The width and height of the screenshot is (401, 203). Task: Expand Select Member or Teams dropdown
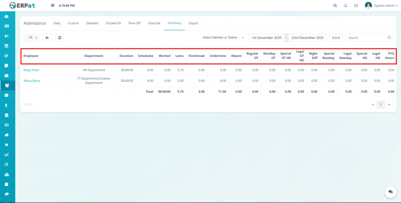(222, 38)
